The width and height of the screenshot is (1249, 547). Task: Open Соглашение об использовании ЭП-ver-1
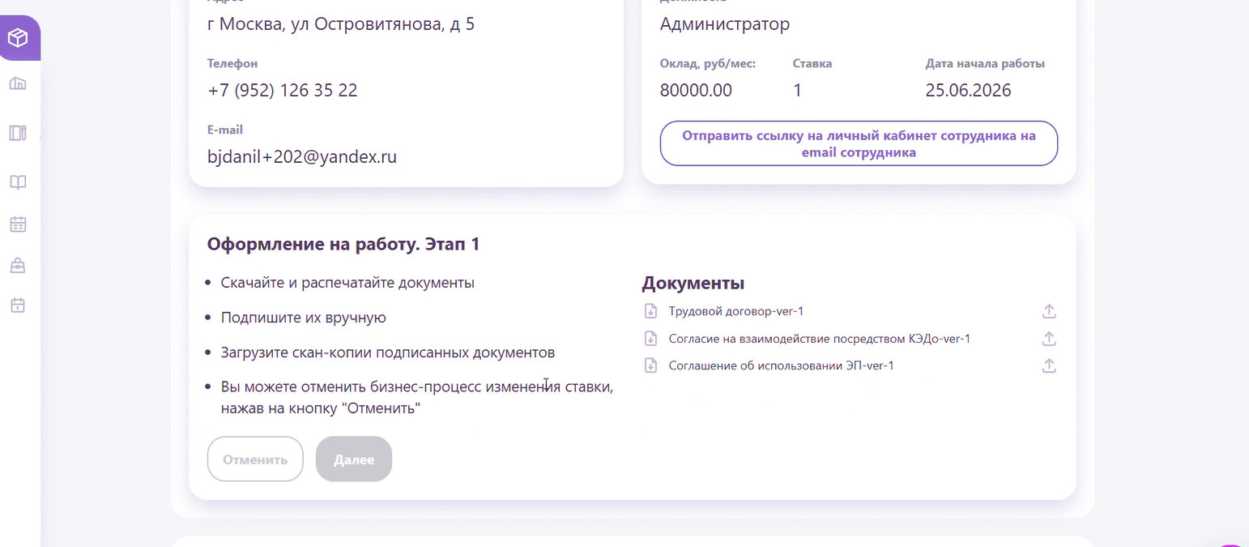pyautogui.click(x=782, y=365)
